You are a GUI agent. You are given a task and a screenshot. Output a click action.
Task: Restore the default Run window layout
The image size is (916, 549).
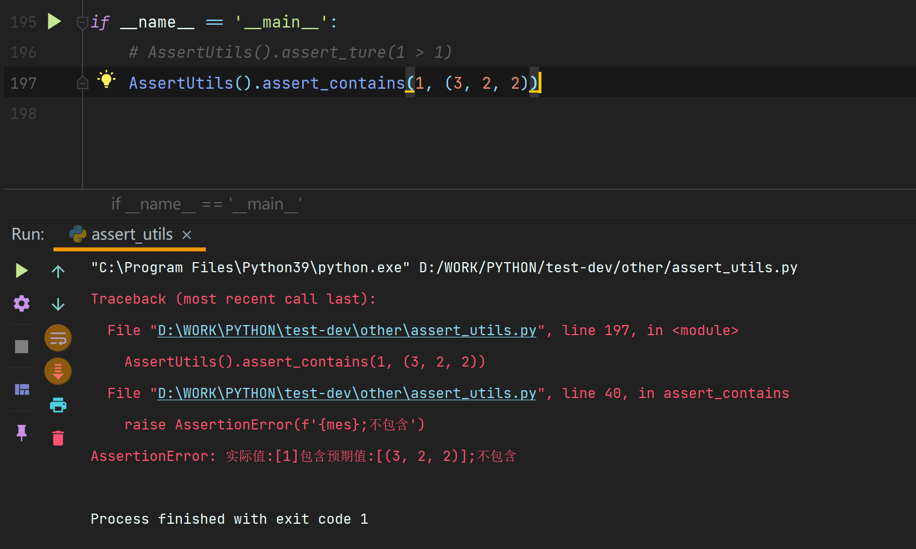pyautogui.click(x=21, y=390)
